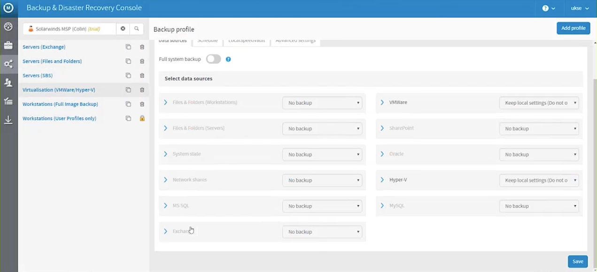Open the Hyper-V settings dropdown
This screenshot has height=272, width=597.
(539, 180)
